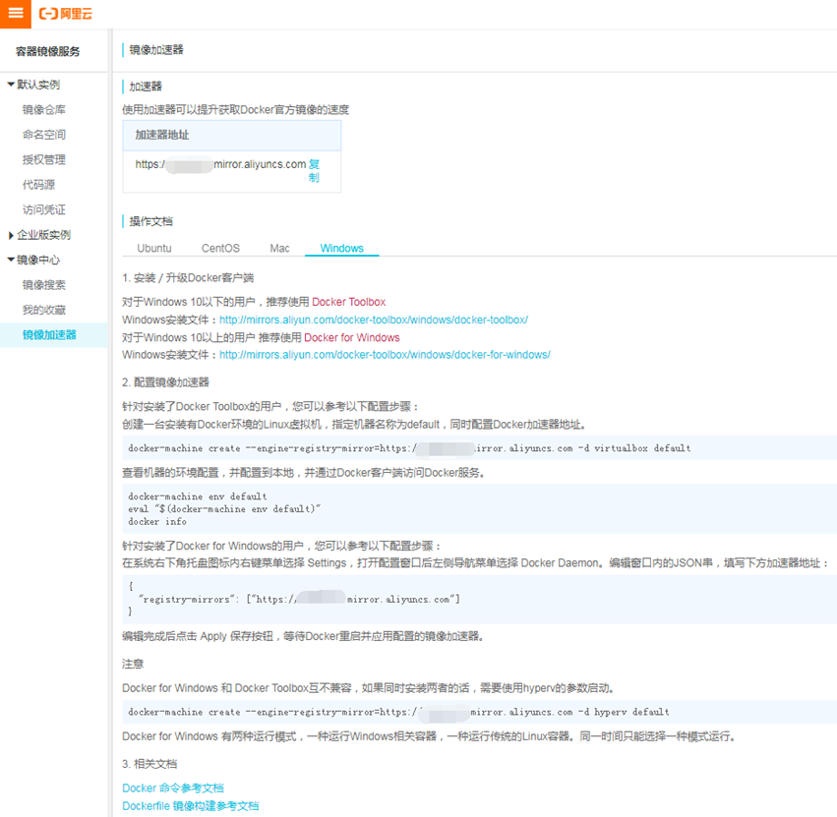837x817 pixels.
Task: Open the docker-for-windows download link
Action: pos(385,354)
